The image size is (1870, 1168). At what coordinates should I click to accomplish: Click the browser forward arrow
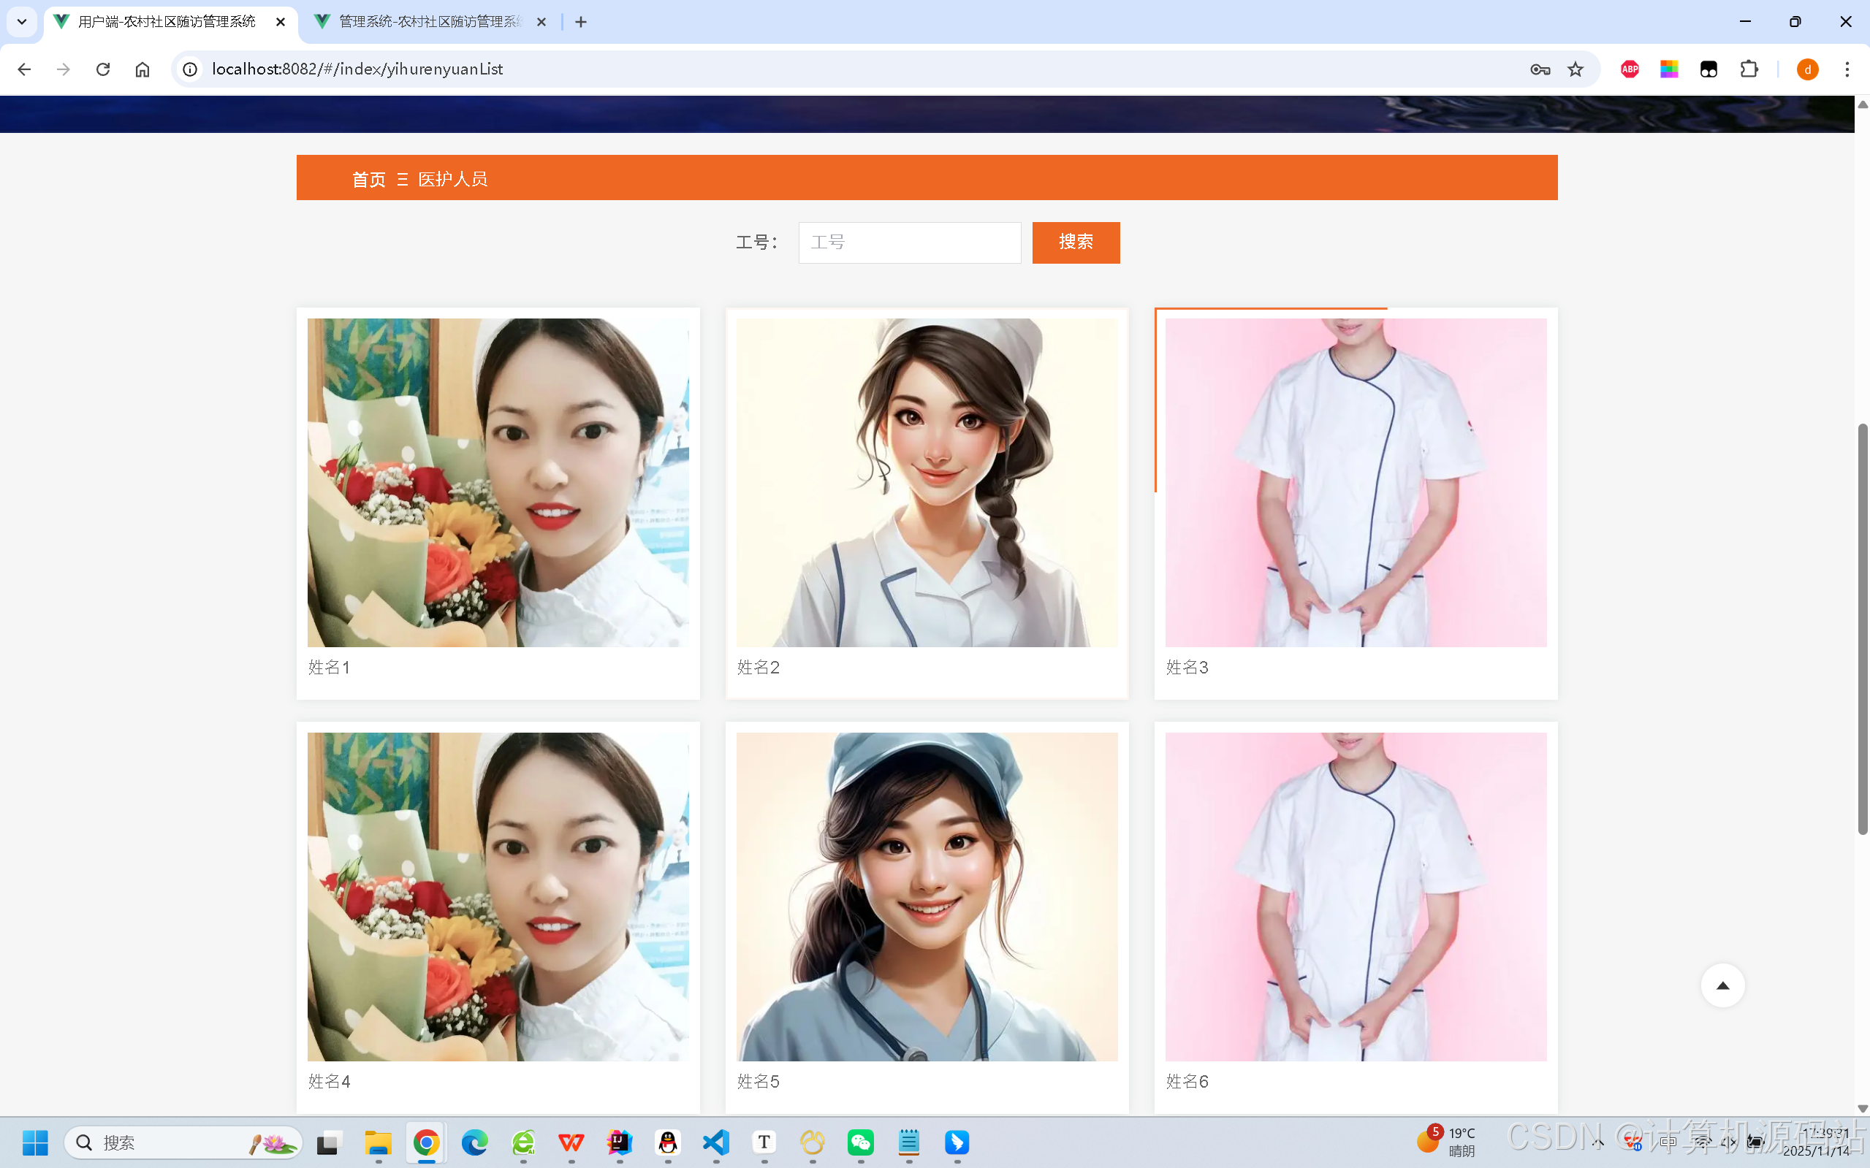(64, 69)
